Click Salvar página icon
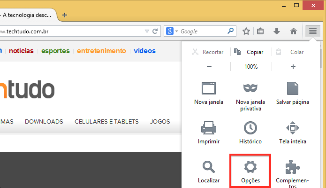This screenshot has height=188, width=326. pos(293,88)
